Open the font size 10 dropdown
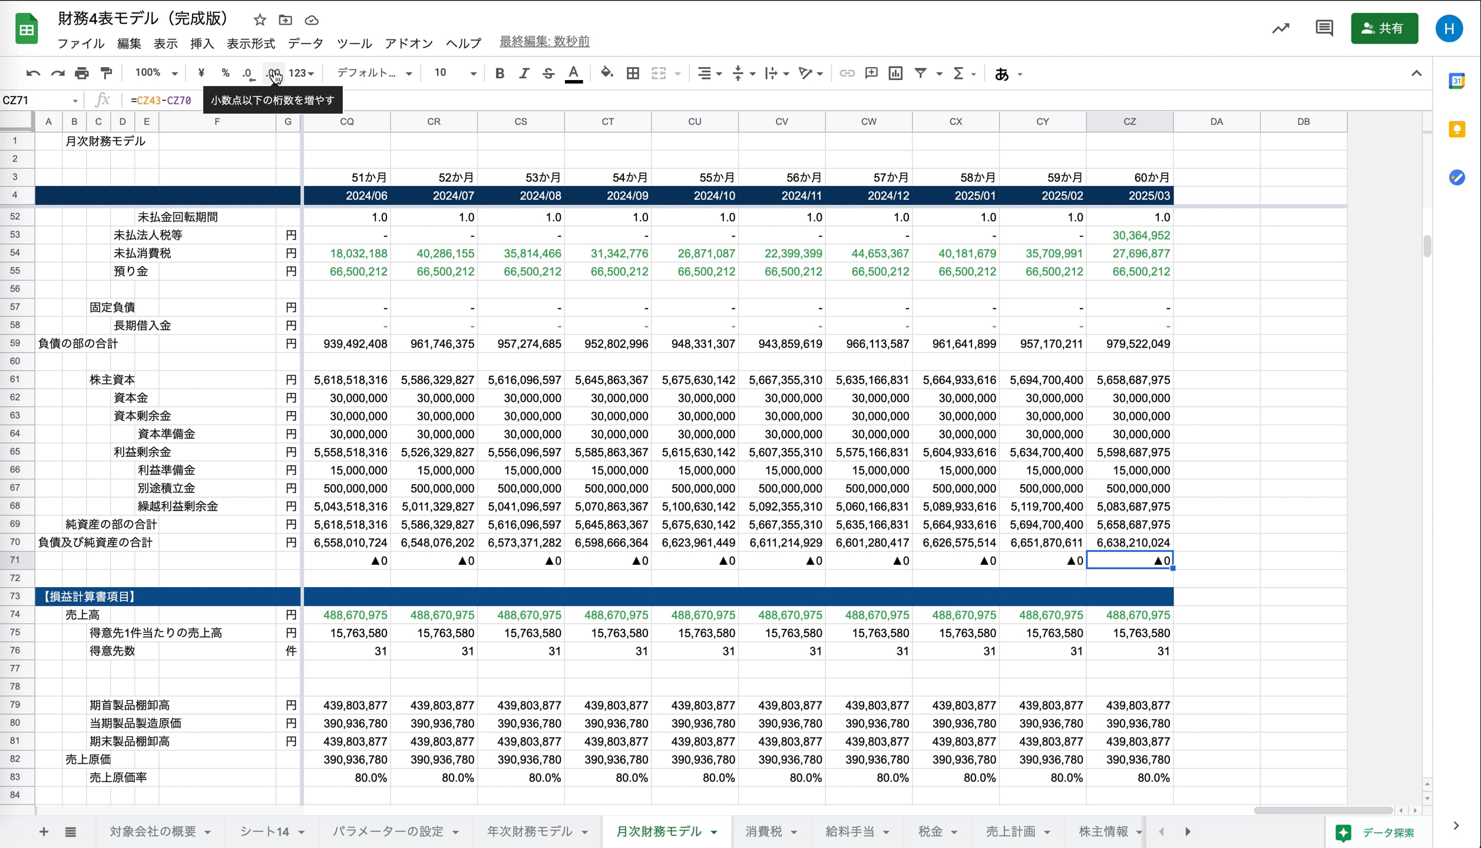Image resolution: width=1481 pixels, height=848 pixels. 455,73
